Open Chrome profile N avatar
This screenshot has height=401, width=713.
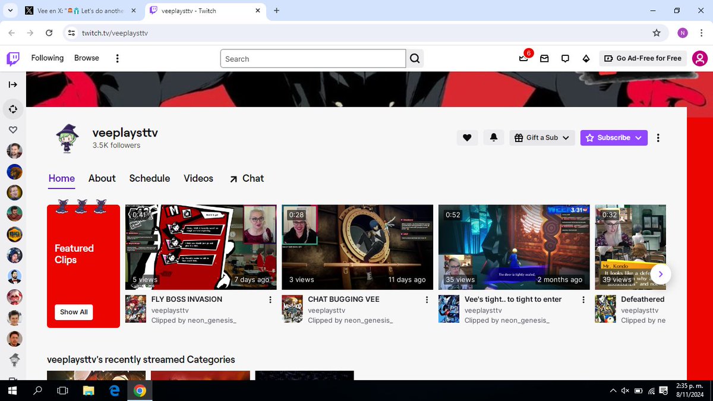point(682,33)
